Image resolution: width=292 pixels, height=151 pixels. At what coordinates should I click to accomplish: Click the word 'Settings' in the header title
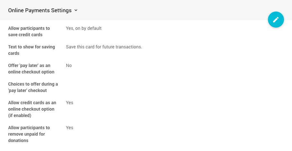click(61, 10)
